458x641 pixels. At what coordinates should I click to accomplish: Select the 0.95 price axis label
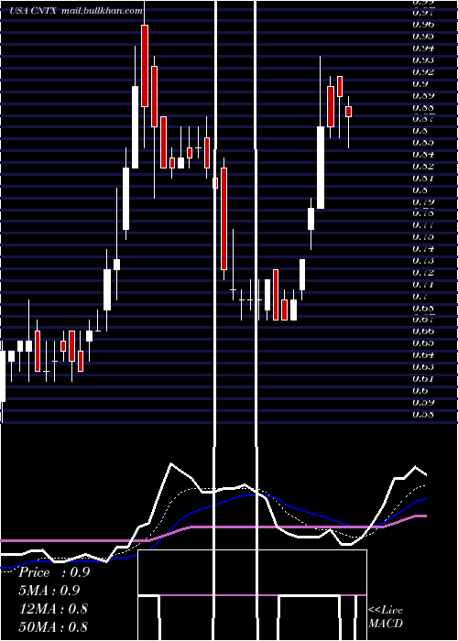tap(422, 36)
